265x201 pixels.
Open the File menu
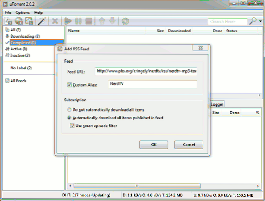(x=8, y=13)
